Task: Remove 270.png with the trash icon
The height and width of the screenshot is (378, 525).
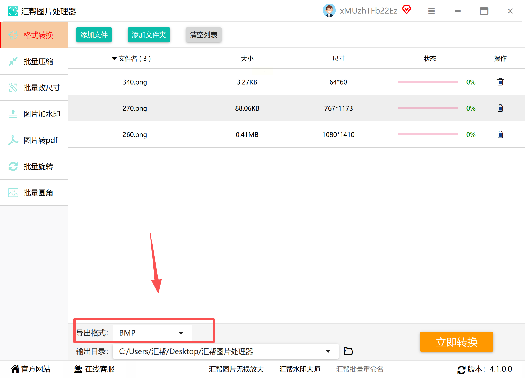Action: pyautogui.click(x=500, y=108)
